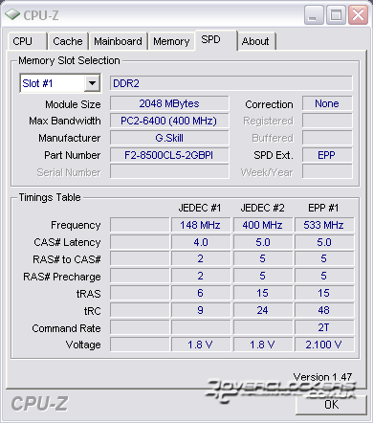The width and height of the screenshot is (373, 423).
Task: Click the Command Rate row label
Action: [x=66, y=328]
